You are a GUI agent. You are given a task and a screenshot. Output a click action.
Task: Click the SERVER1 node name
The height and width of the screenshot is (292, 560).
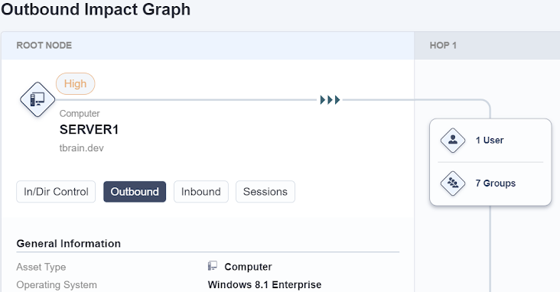89,130
